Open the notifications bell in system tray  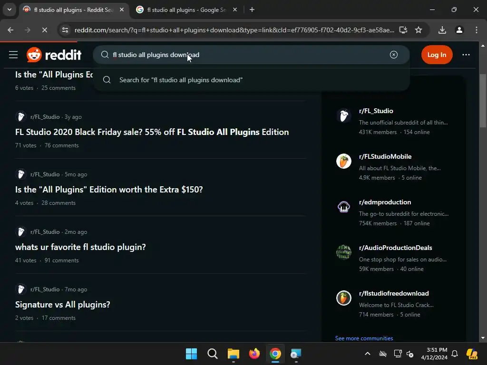pyautogui.click(x=455, y=354)
